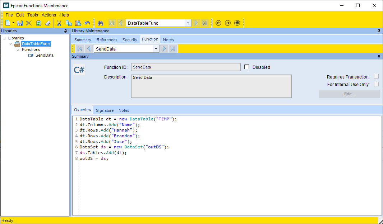Go to previous function beside SendData combo

pyautogui.click(x=89, y=49)
